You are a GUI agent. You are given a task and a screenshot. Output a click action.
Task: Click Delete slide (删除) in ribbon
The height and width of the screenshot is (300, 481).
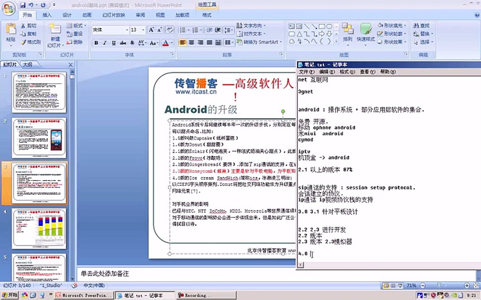tap(75, 42)
